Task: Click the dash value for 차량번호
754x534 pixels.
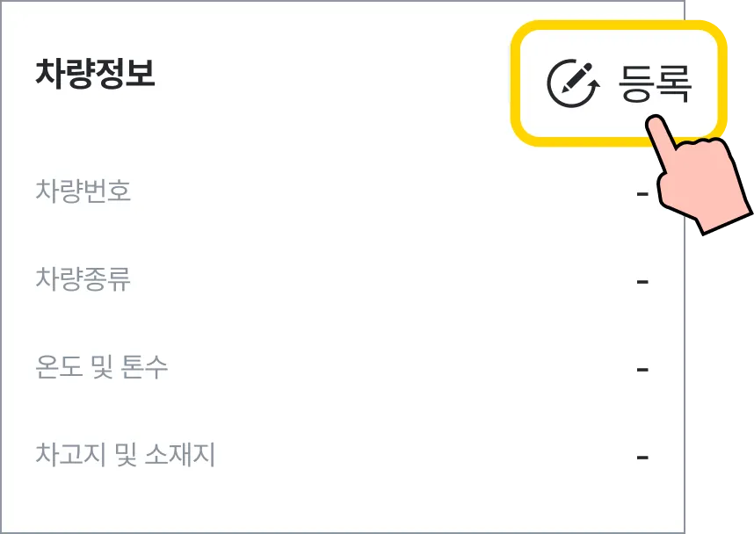Action: (x=642, y=192)
